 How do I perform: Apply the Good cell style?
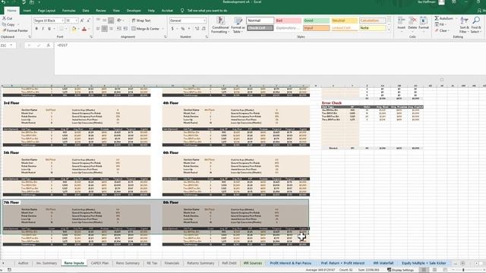(x=316, y=20)
